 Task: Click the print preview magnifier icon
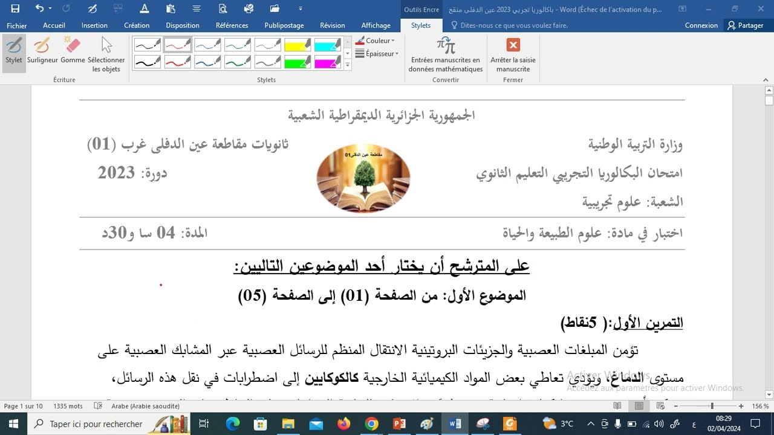pos(223,8)
